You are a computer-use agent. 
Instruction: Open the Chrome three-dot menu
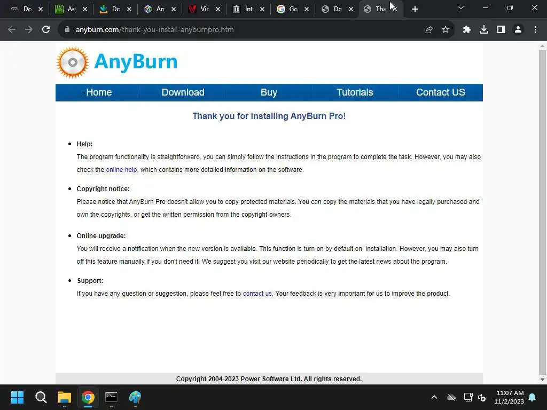click(535, 30)
